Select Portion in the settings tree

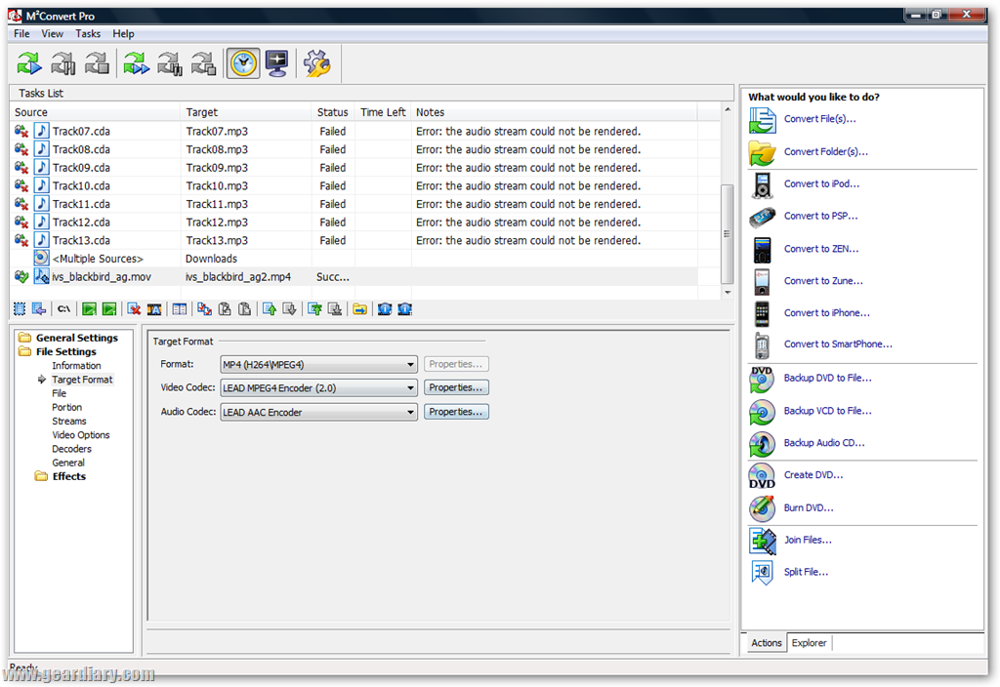click(x=67, y=407)
